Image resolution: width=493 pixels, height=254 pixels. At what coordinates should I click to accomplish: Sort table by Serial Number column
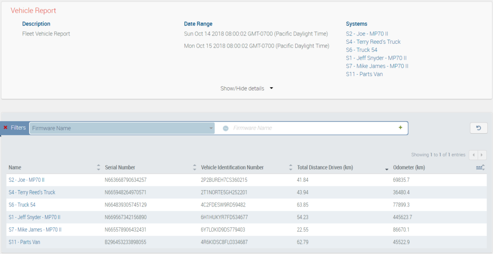120,168
